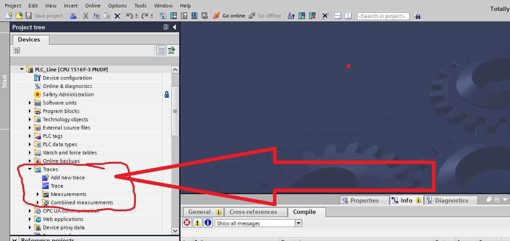Split editor space vertically

tap(348, 16)
